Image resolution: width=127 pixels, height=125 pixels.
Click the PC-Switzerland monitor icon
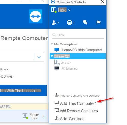tap(57, 68)
